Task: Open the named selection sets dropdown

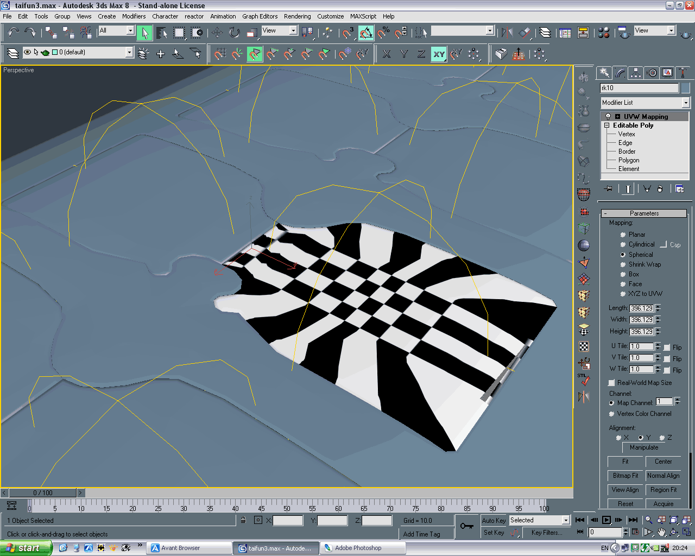Action: [462, 30]
